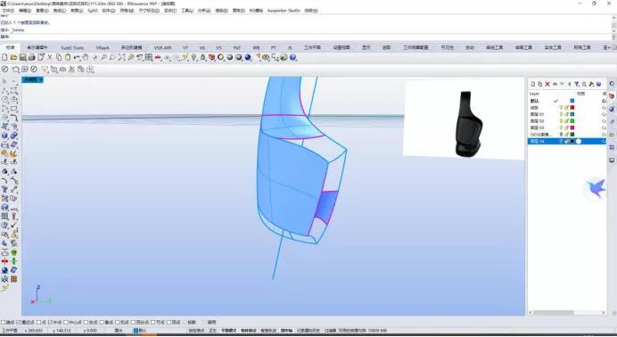Click the green color swatch of 图层 02

coord(572,121)
